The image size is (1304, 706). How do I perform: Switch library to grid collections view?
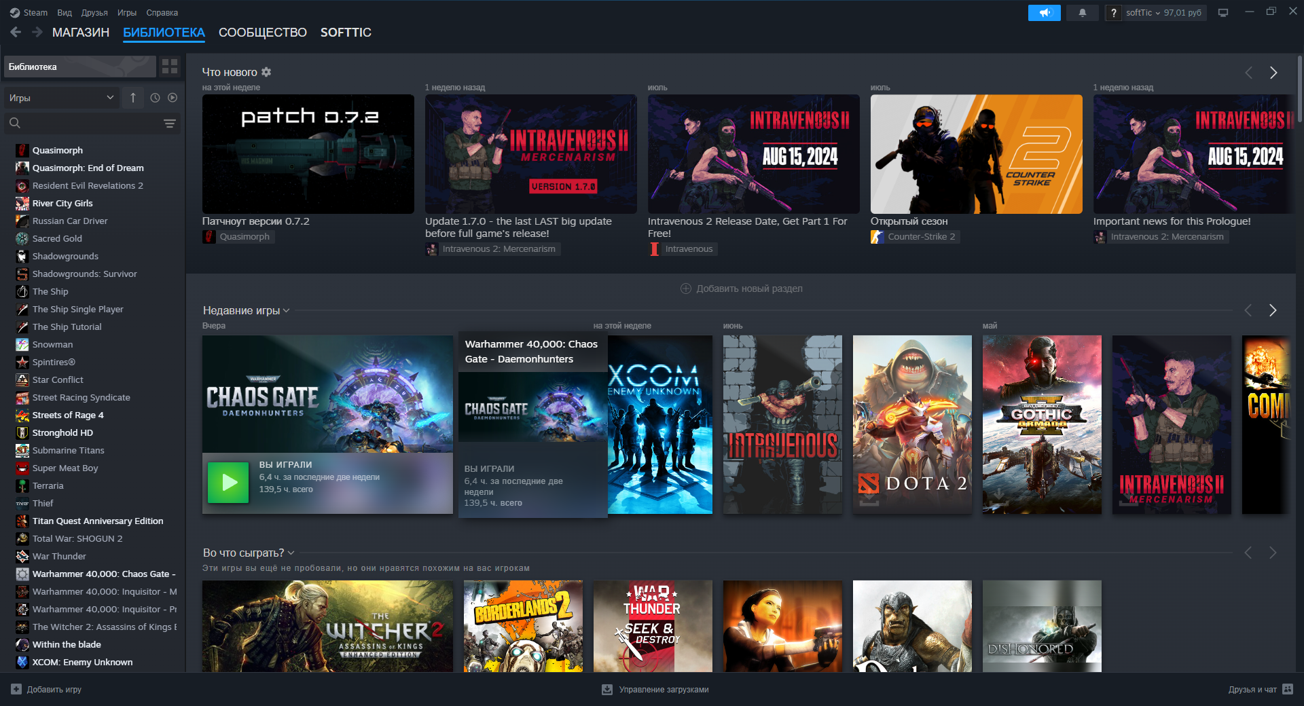click(x=170, y=67)
